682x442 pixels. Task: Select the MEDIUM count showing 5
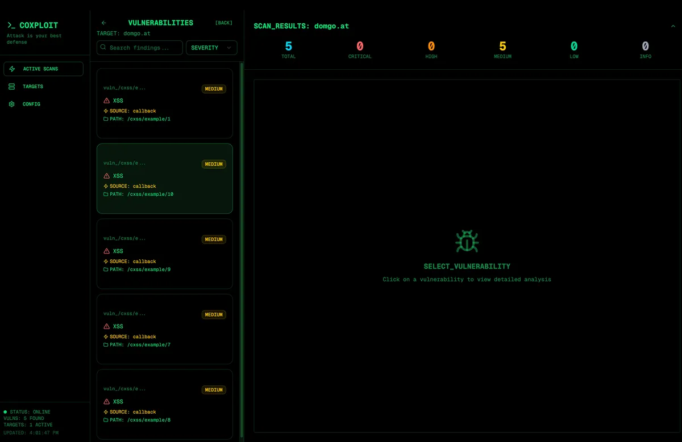tap(502, 47)
